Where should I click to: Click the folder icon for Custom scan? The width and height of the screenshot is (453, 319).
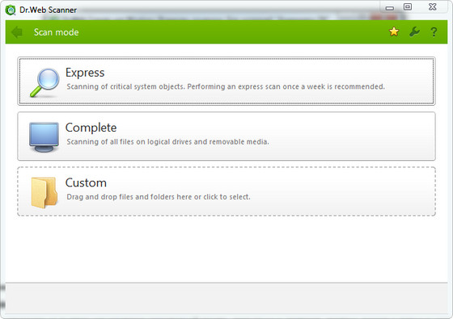(44, 192)
